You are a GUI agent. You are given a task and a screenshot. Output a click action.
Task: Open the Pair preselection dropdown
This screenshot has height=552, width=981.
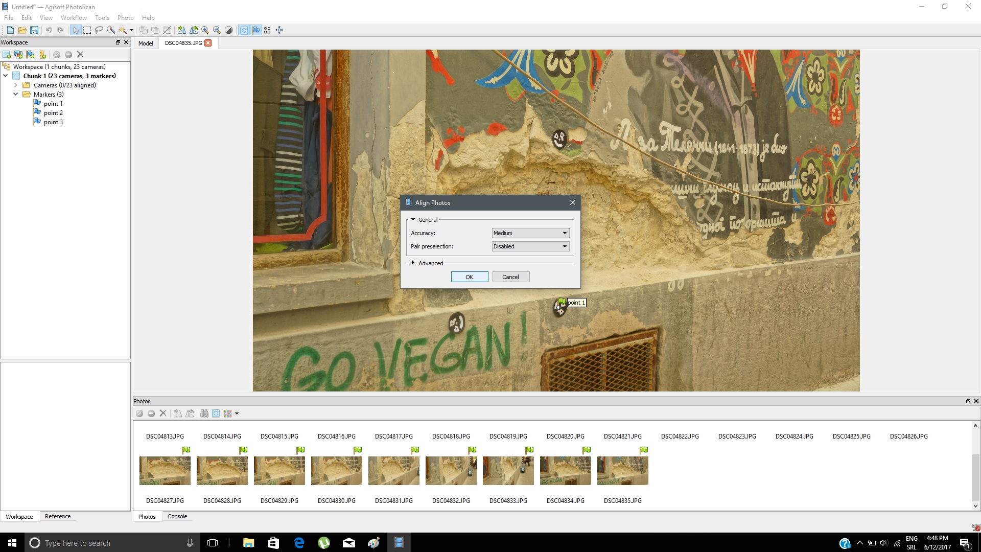(x=530, y=246)
